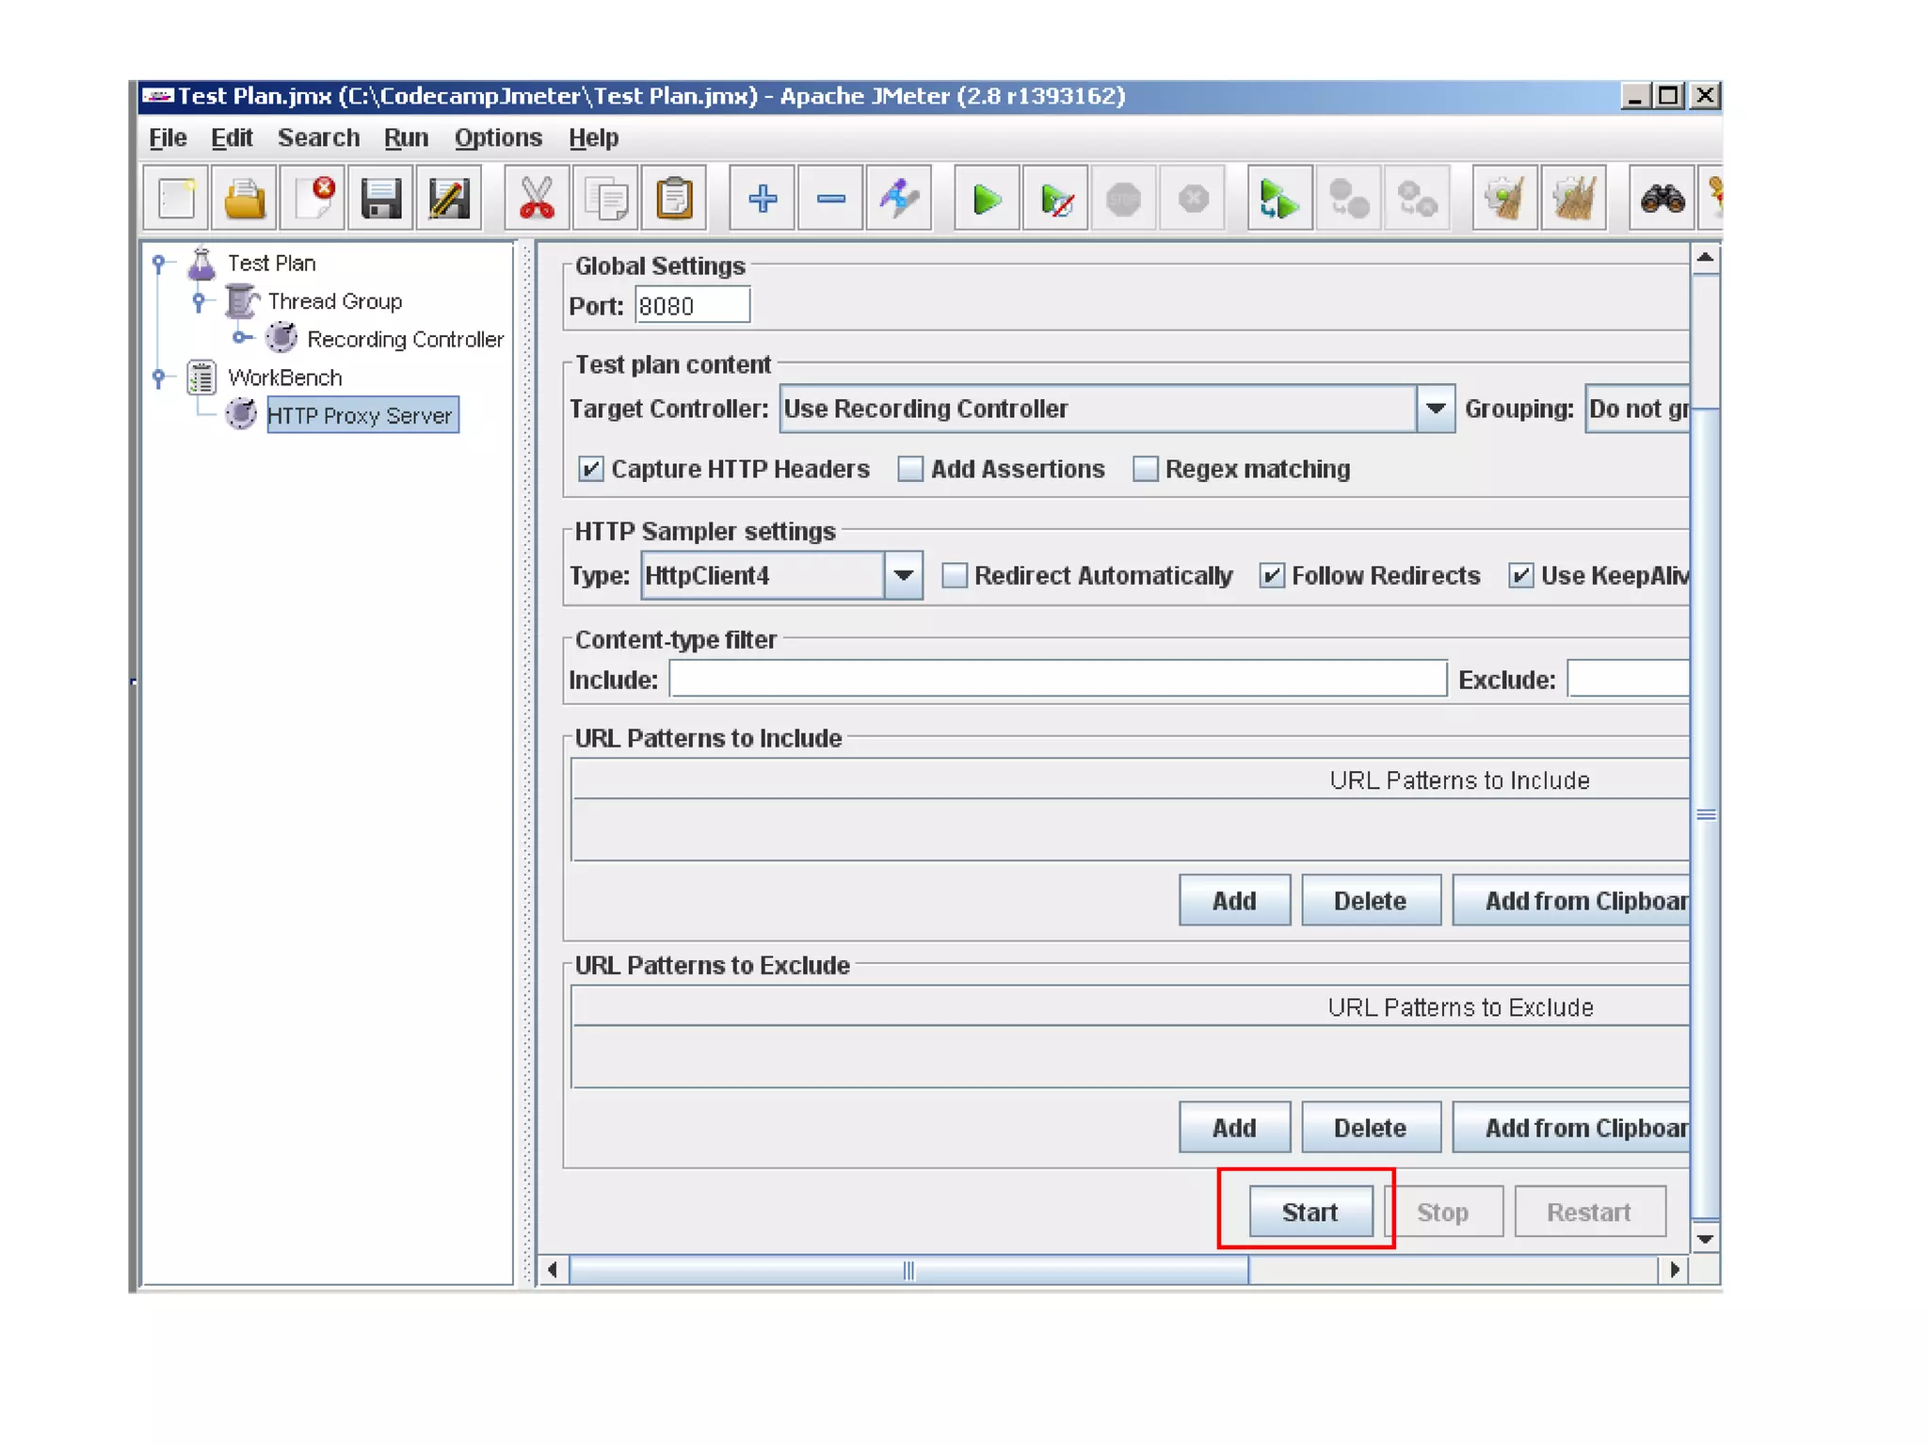Screen dimensions: 1928x1446
Task: Open the Target Controller dropdown
Action: tap(1435, 409)
